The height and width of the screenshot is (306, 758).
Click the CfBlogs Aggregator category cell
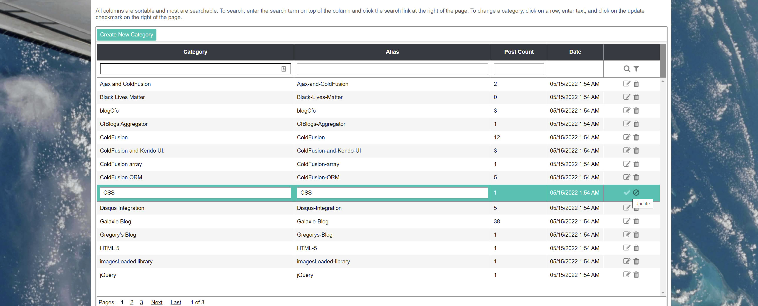pyautogui.click(x=196, y=124)
